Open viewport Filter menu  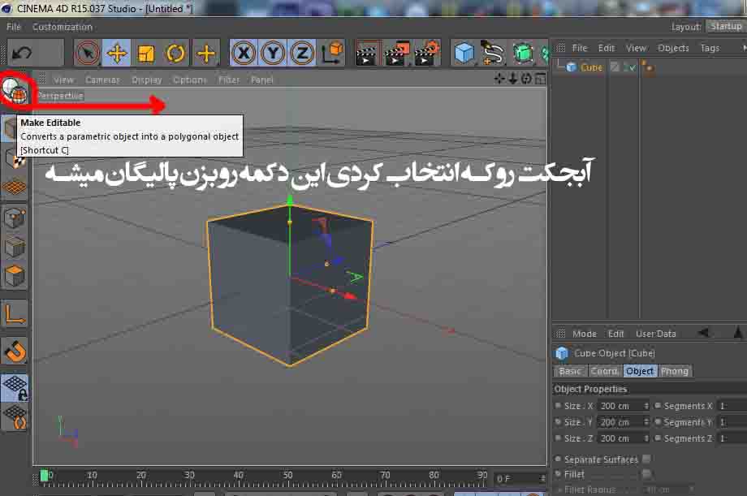click(x=229, y=80)
